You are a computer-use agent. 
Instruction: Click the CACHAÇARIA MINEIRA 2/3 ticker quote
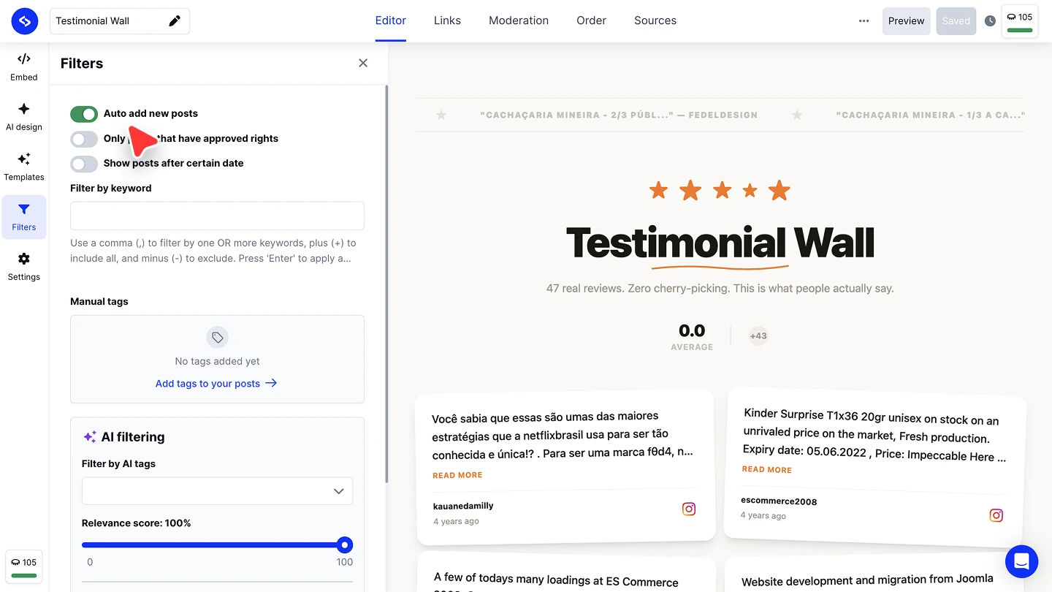click(619, 115)
